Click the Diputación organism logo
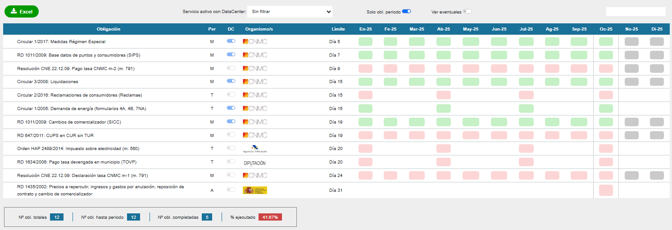 [x=254, y=163]
